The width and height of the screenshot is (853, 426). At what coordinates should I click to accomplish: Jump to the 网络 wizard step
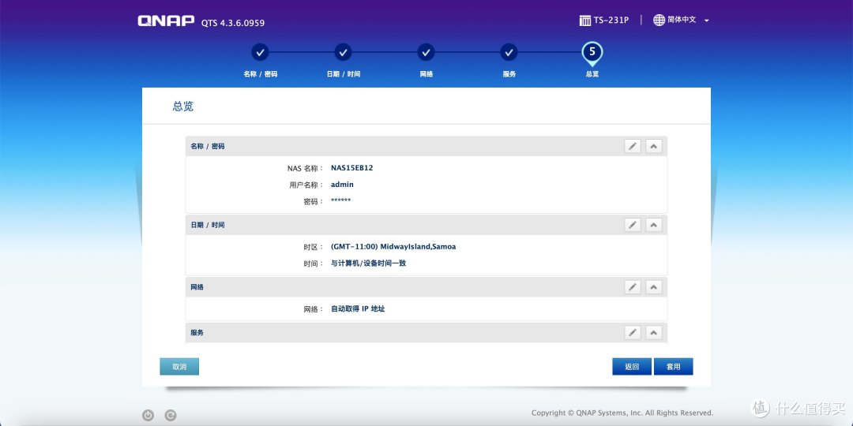[426, 53]
